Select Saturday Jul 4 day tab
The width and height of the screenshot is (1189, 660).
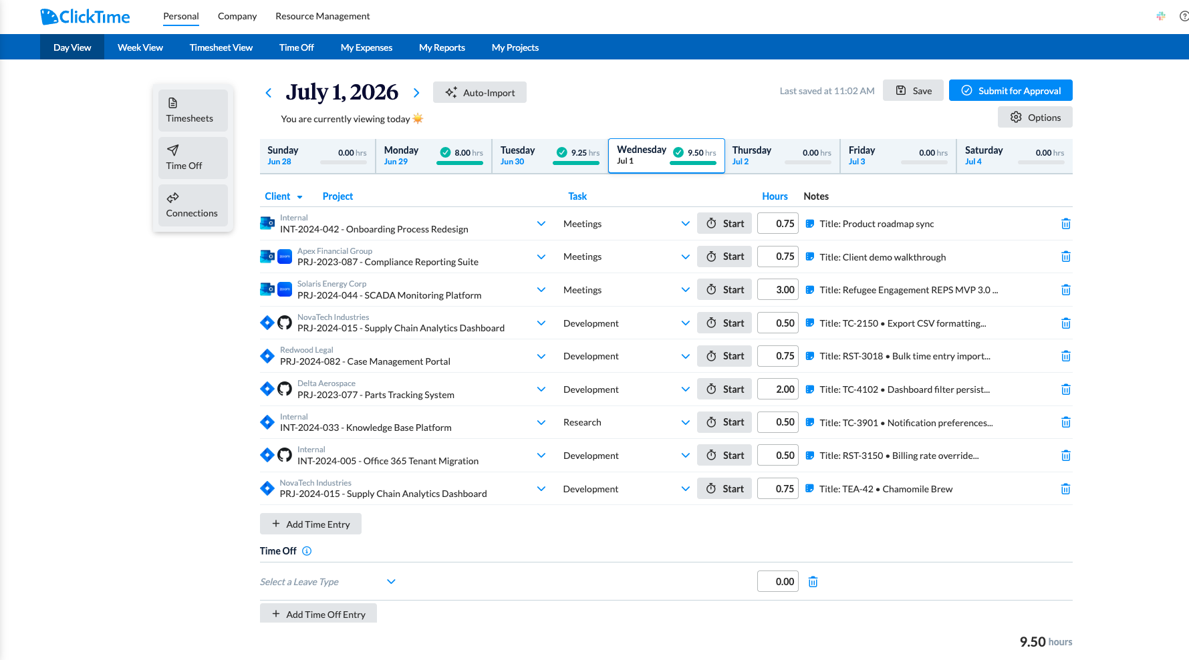(1015, 156)
